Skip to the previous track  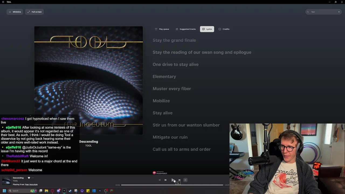click(165, 180)
